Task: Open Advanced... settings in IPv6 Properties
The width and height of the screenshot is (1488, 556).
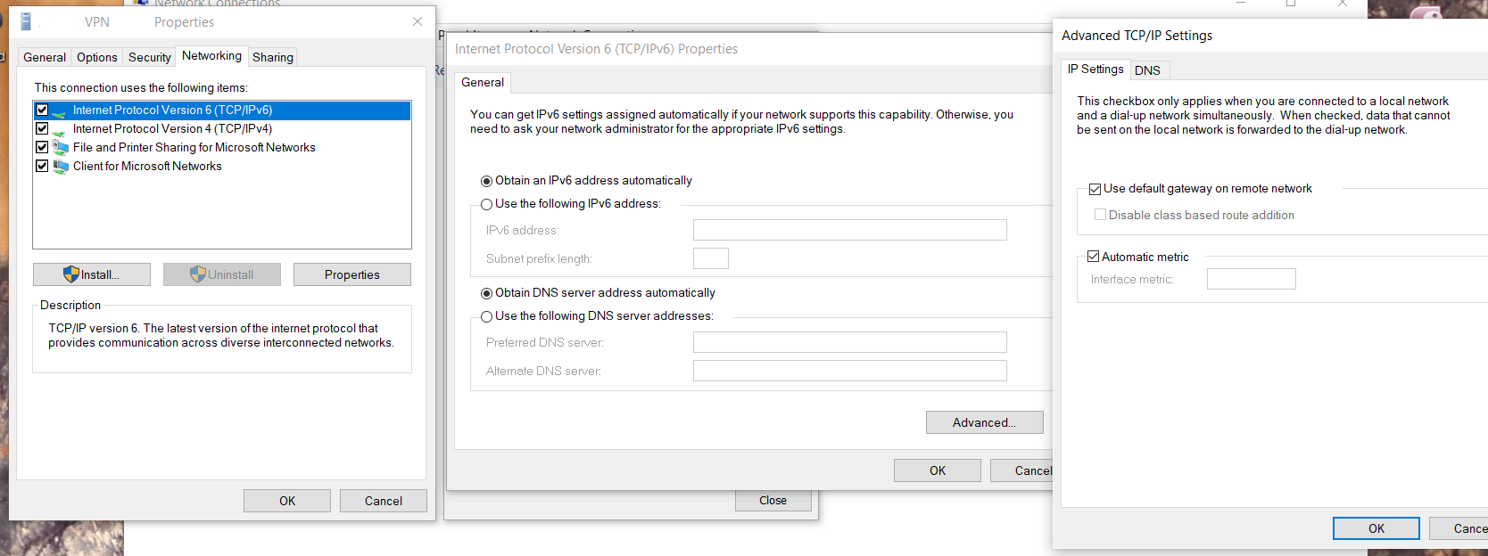Action: (x=985, y=422)
